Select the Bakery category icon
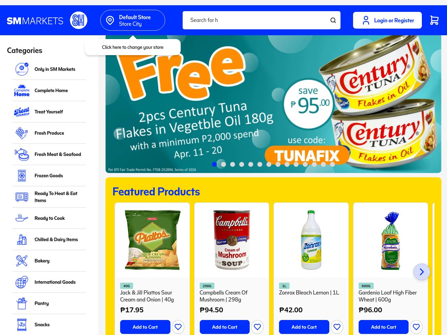 tap(22, 261)
